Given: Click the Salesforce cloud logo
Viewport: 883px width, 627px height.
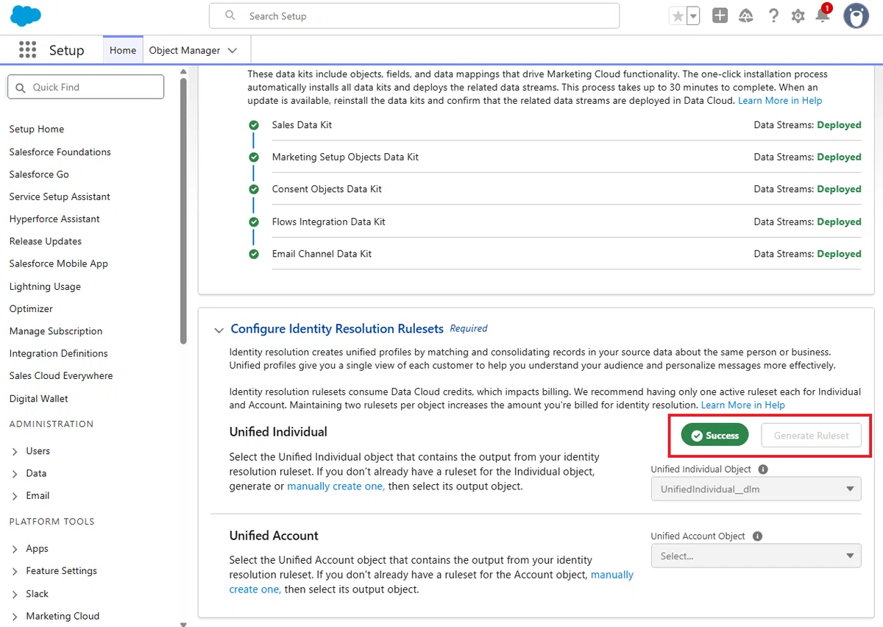Looking at the screenshot, I should click(26, 15).
